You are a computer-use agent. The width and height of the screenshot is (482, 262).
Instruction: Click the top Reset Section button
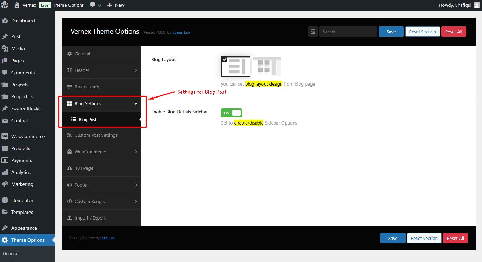tap(422, 32)
